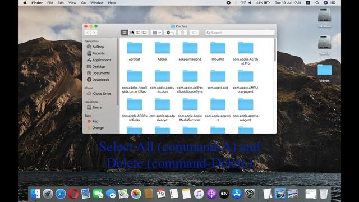Open Spotlight search in menu bar

[317, 3]
